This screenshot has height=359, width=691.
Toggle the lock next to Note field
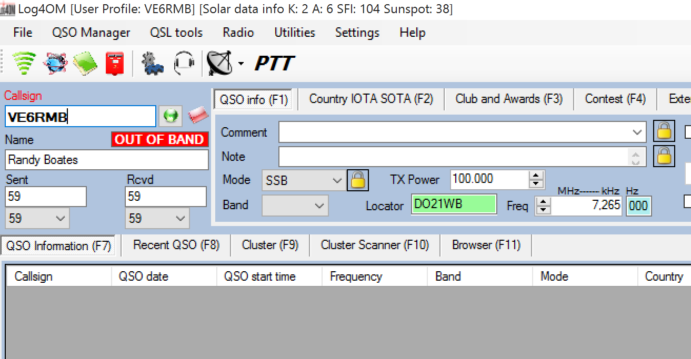[x=664, y=156]
